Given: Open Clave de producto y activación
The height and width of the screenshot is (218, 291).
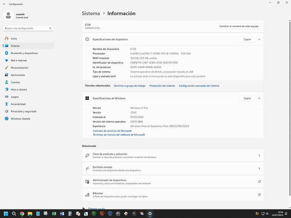Looking at the screenshot, I should 173,155.
